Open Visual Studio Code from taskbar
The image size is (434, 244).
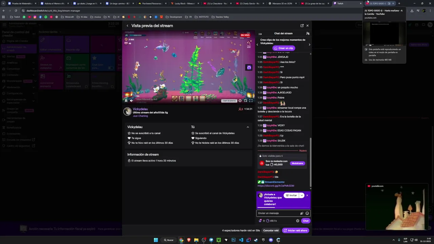[241, 240]
